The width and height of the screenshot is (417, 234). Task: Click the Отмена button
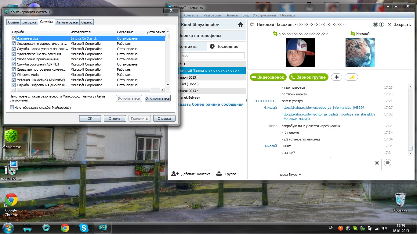click(x=115, y=119)
